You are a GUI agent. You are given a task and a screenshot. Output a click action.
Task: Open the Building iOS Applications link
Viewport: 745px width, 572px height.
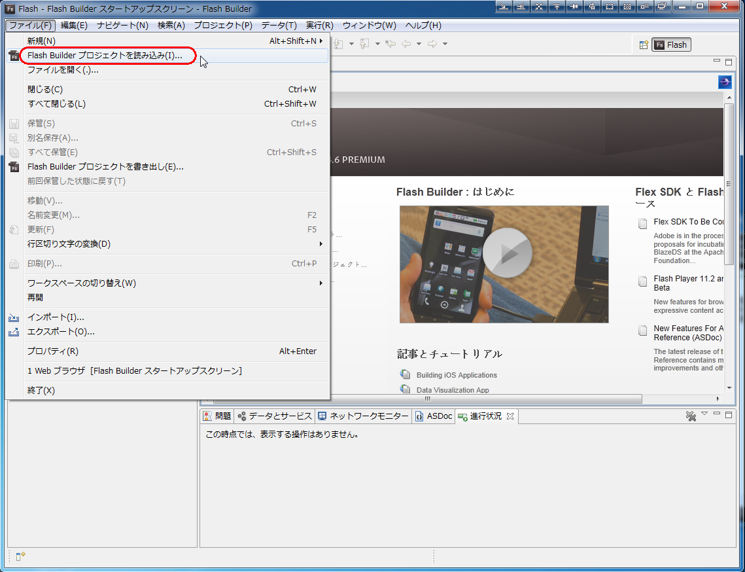point(457,375)
